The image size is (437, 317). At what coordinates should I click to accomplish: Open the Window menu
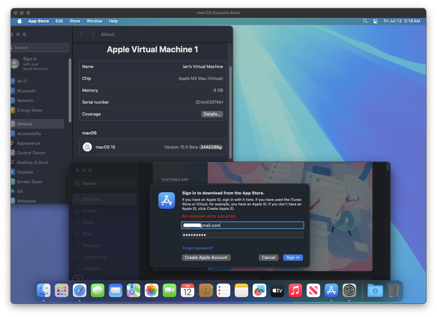click(94, 21)
